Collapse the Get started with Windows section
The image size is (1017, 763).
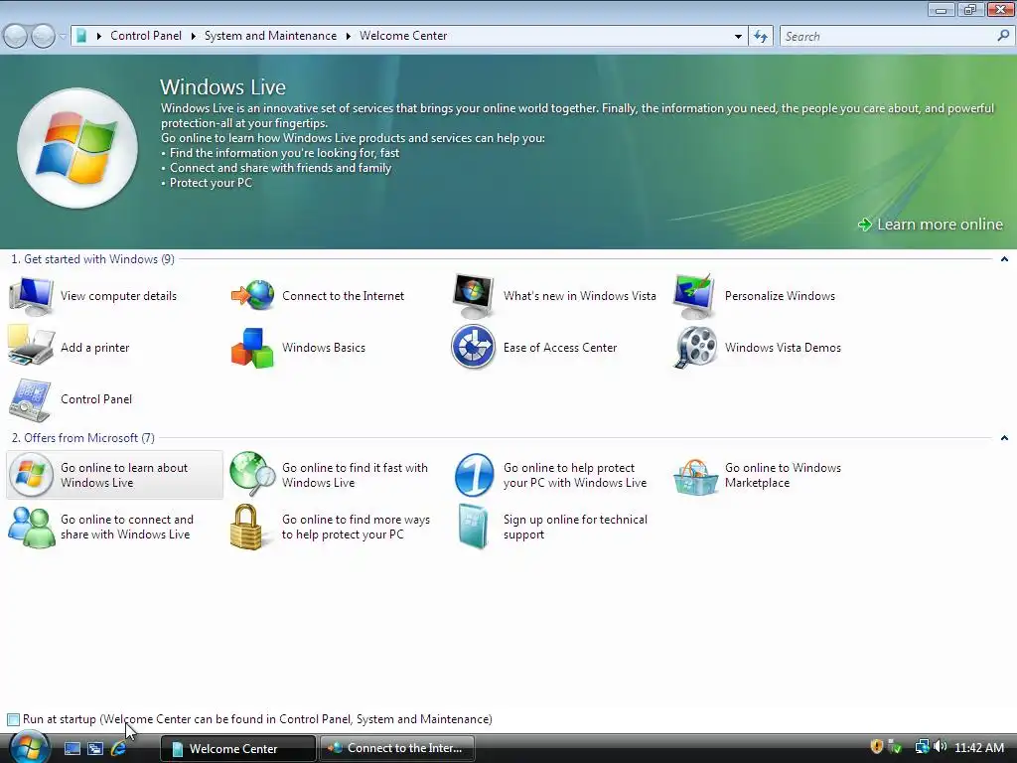point(1004,259)
